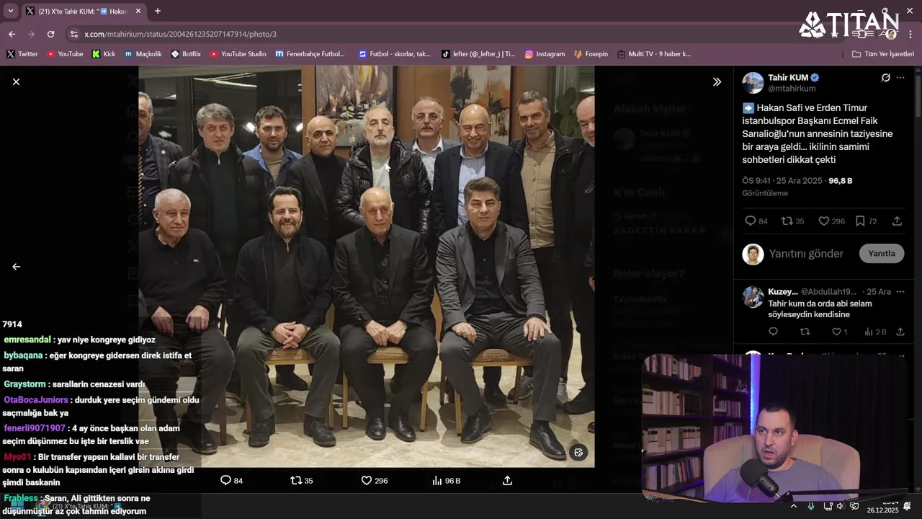This screenshot has width=922, height=519.
Task: Open a new browser tab
Action: click(158, 11)
